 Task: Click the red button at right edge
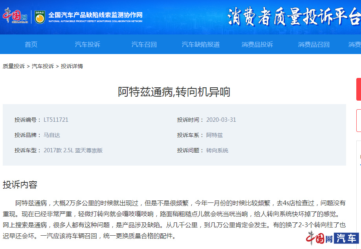point(359,89)
